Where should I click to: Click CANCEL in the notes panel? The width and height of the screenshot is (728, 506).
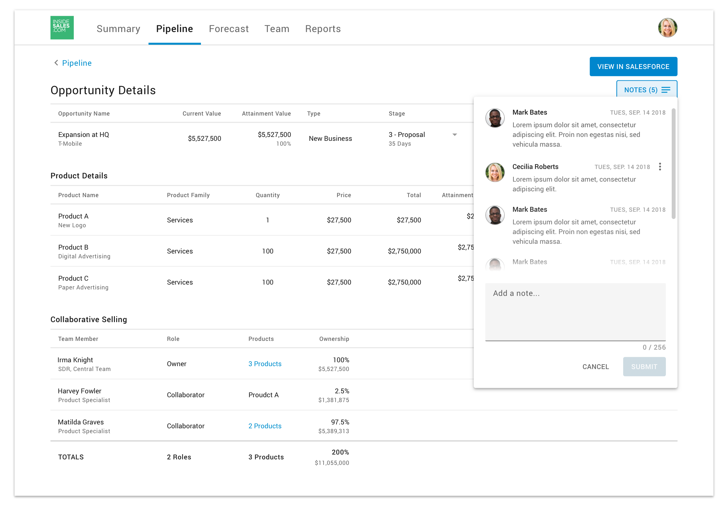click(595, 367)
